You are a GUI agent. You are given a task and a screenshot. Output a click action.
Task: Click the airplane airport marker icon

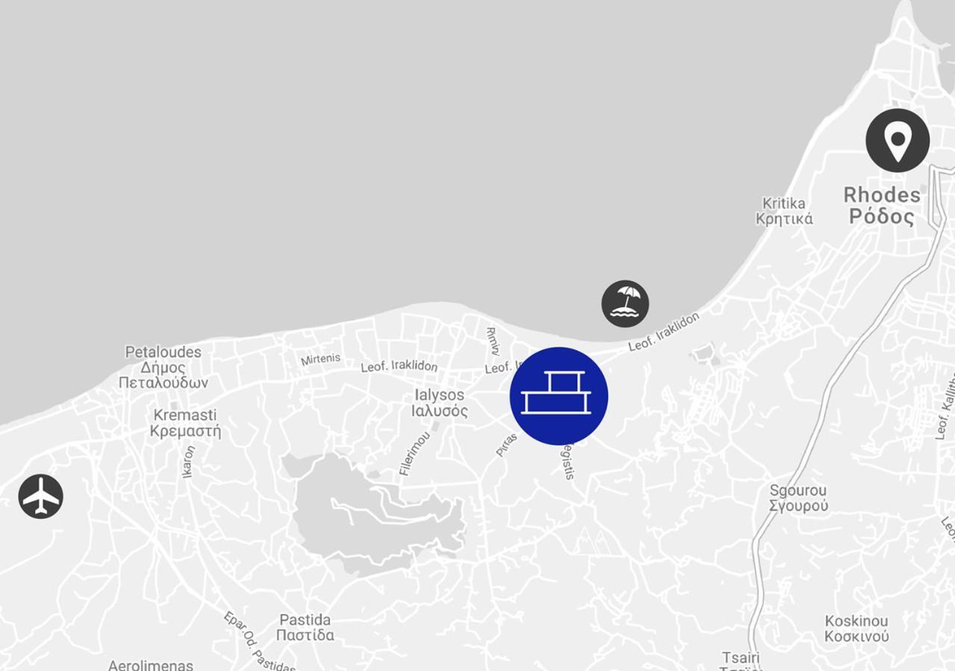click(x=41, y=497)
